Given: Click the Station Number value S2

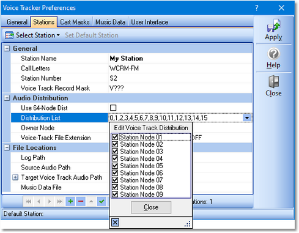Looking at the screenshot, I should 180,78.
